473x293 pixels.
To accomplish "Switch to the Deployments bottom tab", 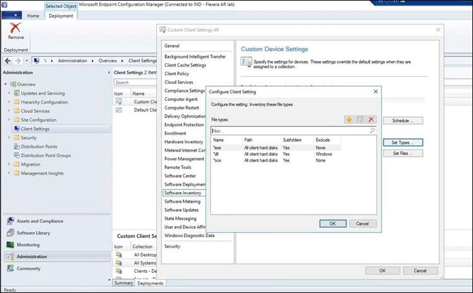I will [151, 283].
